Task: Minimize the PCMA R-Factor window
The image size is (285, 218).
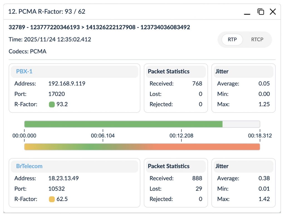Action: point(247,12)
